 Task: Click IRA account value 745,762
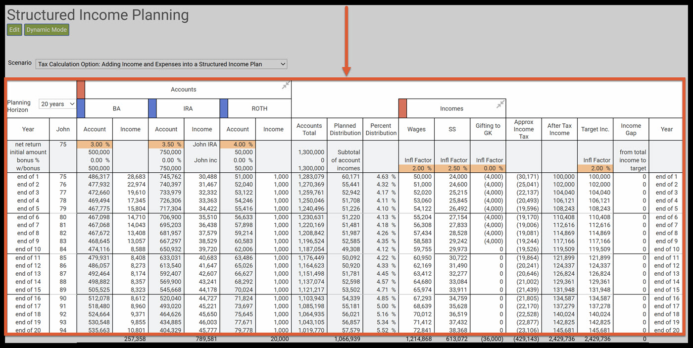click(171, 177)
